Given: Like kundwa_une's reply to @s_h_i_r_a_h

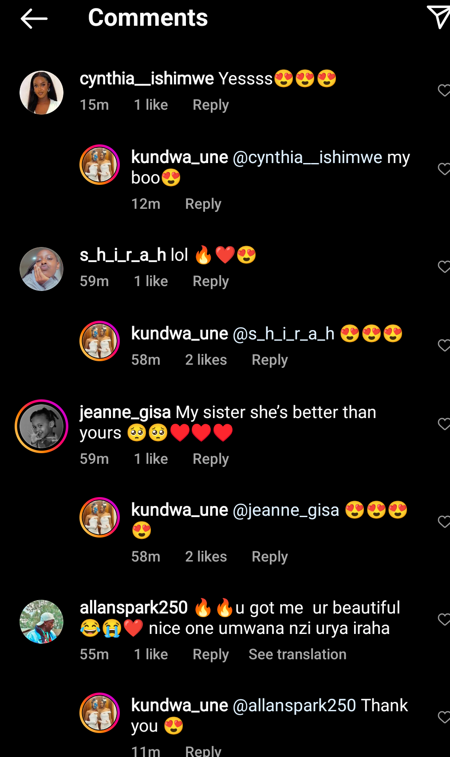Looking at the screenshot, I should pyautogui.click(x=444, y=345).
